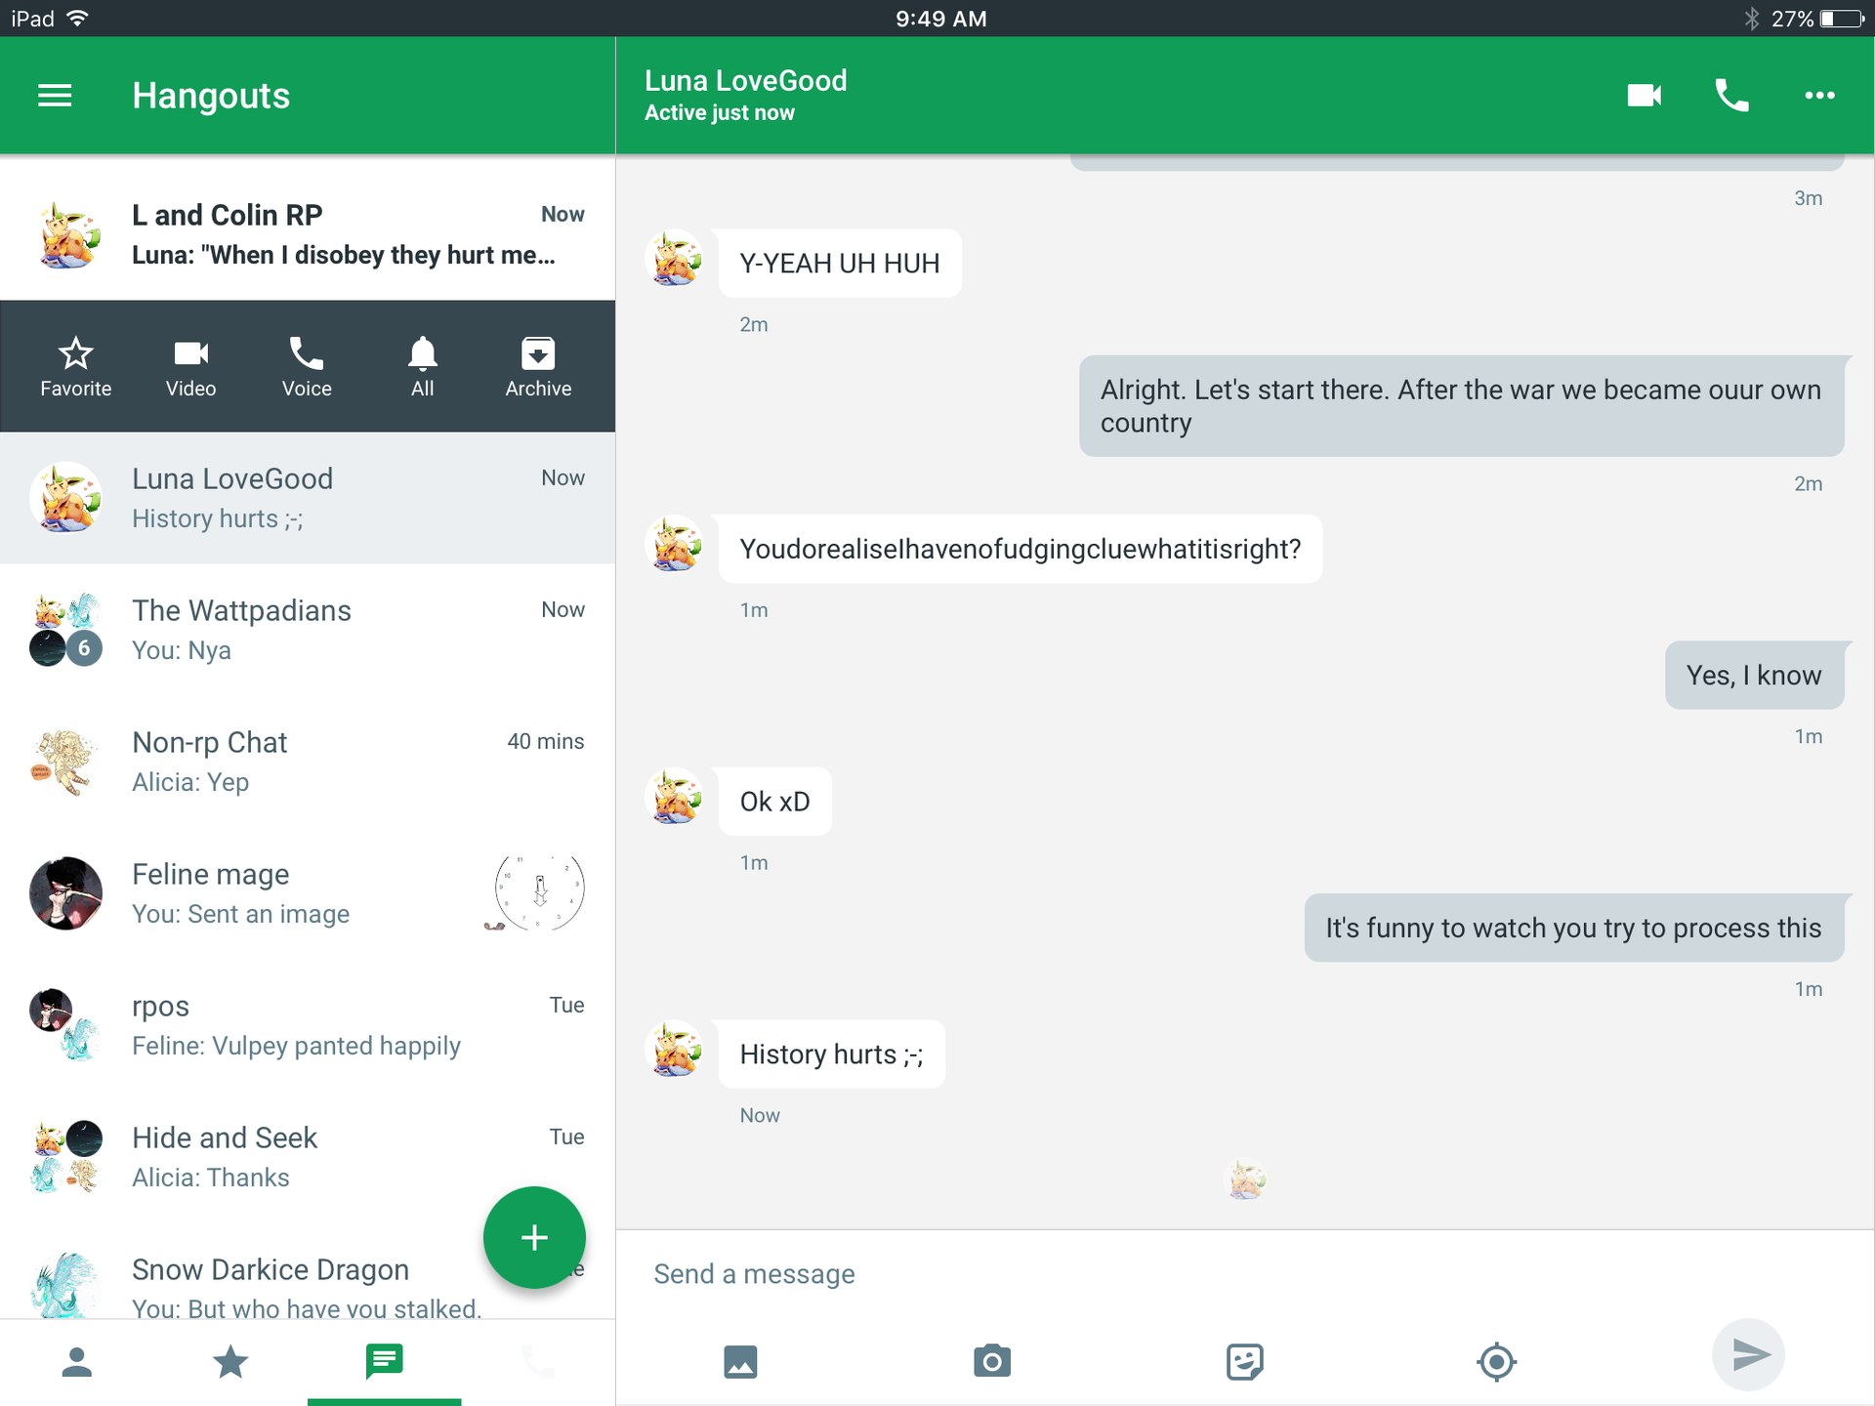This screenshot has height=1406, width=1875.
Task: Tap the Luna LoveGood header title
Action: pyautogui.click(x=746, y=81)
